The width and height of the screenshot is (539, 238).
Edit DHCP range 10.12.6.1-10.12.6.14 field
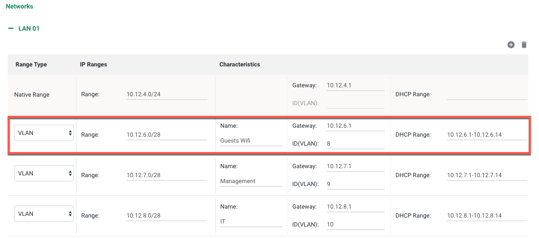(487, 135)
